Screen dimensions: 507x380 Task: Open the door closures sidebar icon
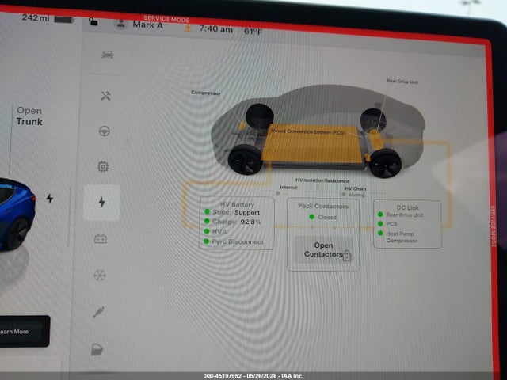click(x=97, y=350)
